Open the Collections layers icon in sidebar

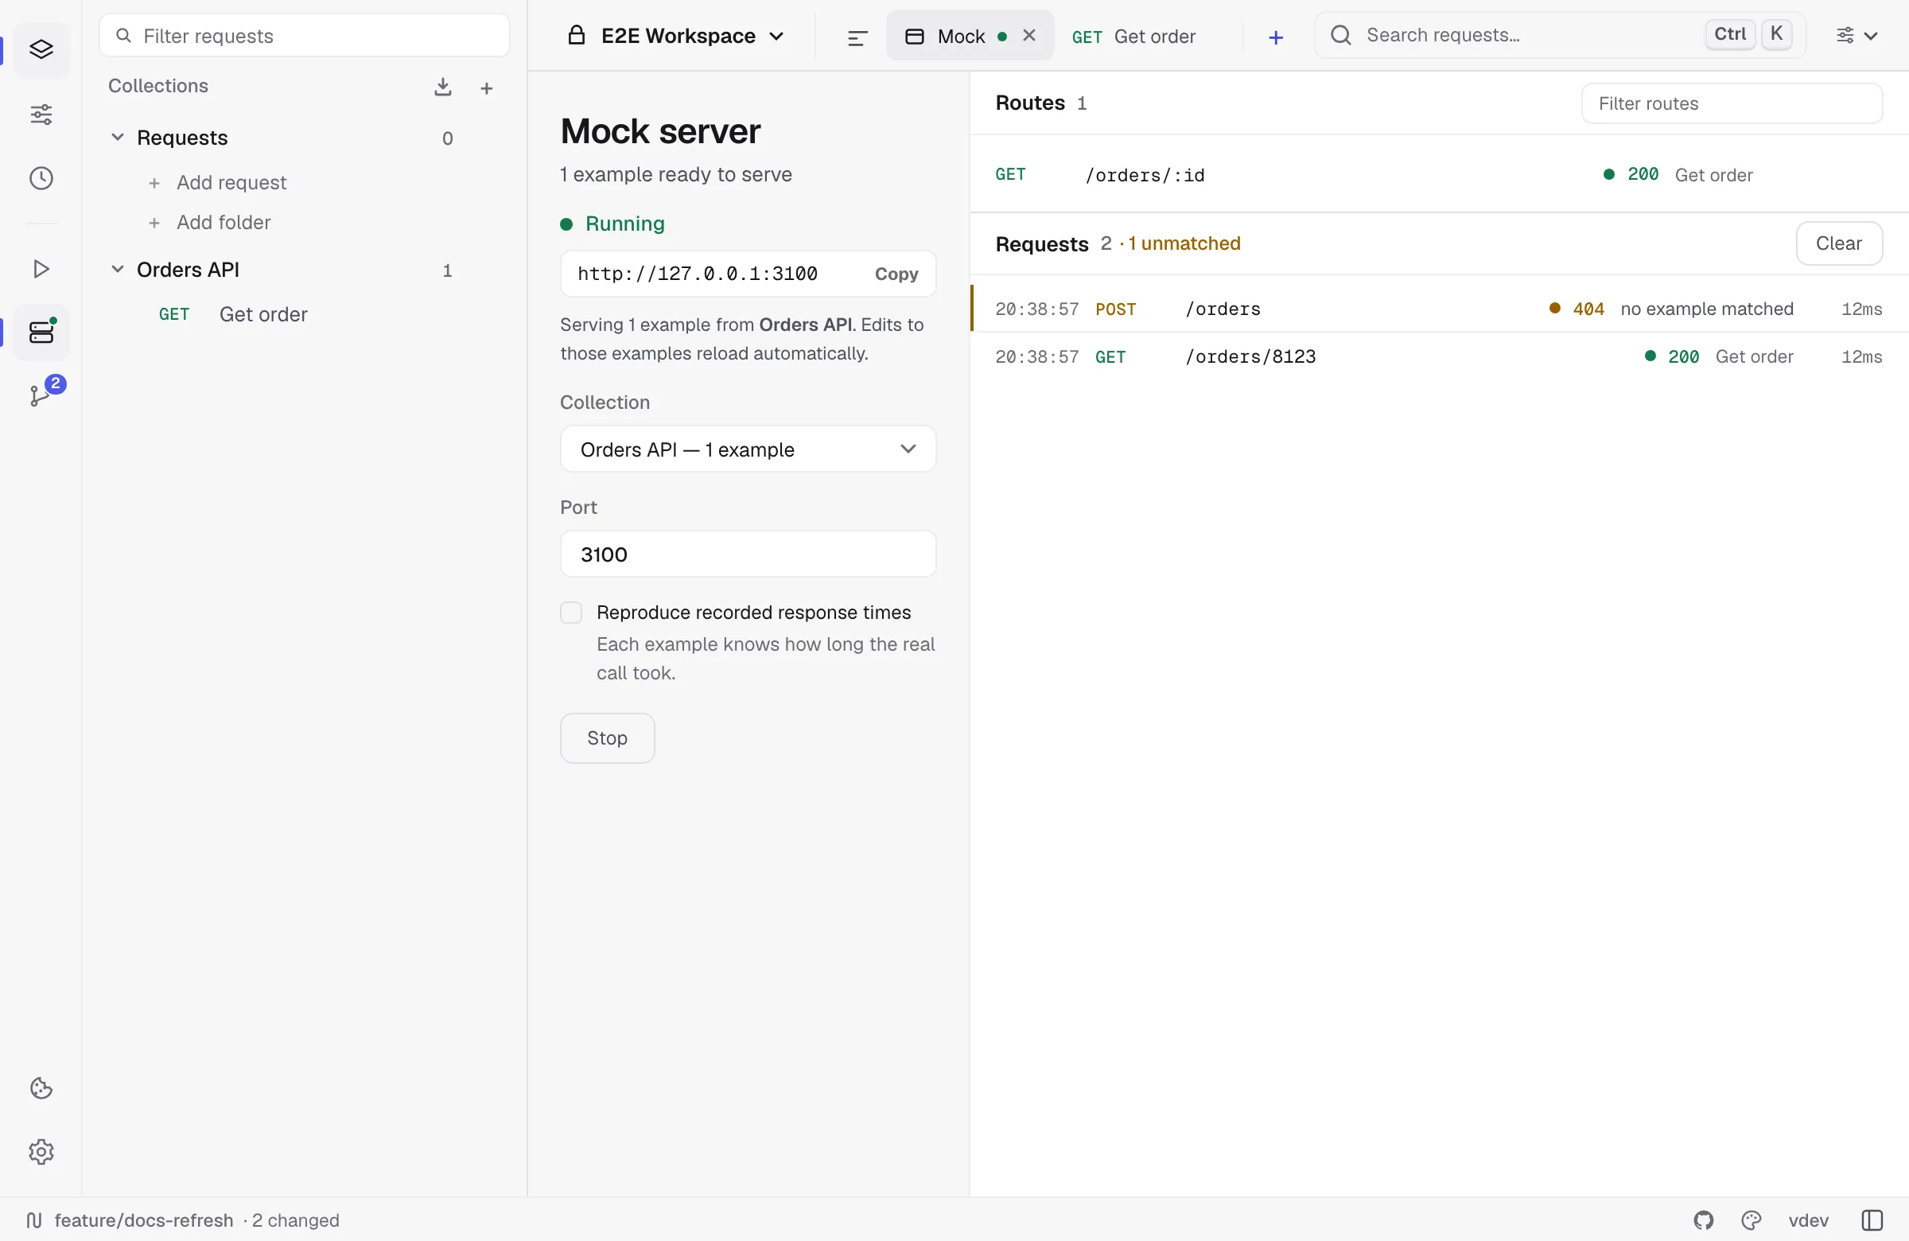pos(41,50)
